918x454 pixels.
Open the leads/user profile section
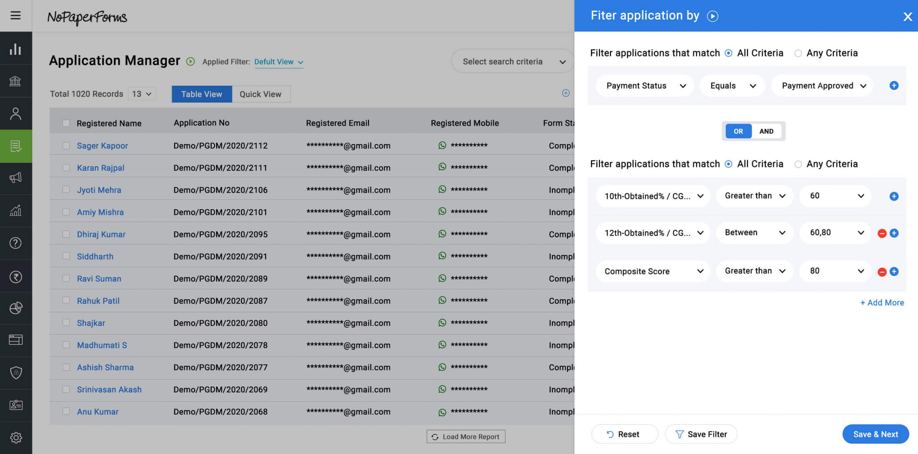tap(16, 114)
